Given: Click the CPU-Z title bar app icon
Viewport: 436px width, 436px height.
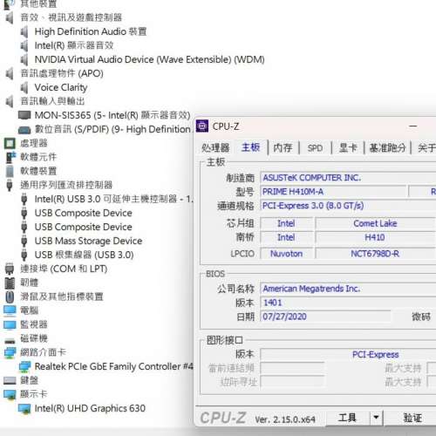Looking at the screenshot, I should pos(202,126).
